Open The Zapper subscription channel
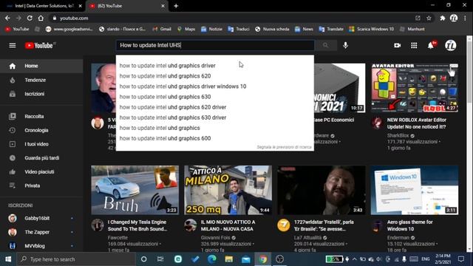The width and height of the screenshot is (473, 266). [41, 232]
